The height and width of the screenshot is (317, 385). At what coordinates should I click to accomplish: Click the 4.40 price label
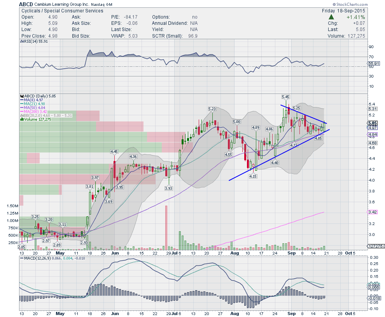coord(275,163)
